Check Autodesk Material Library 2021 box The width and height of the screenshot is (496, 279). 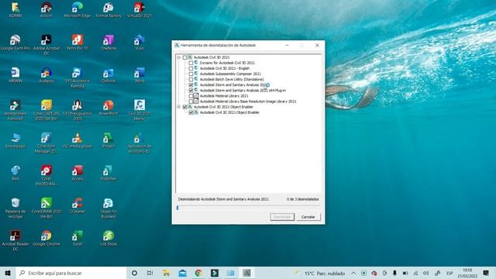191,96
